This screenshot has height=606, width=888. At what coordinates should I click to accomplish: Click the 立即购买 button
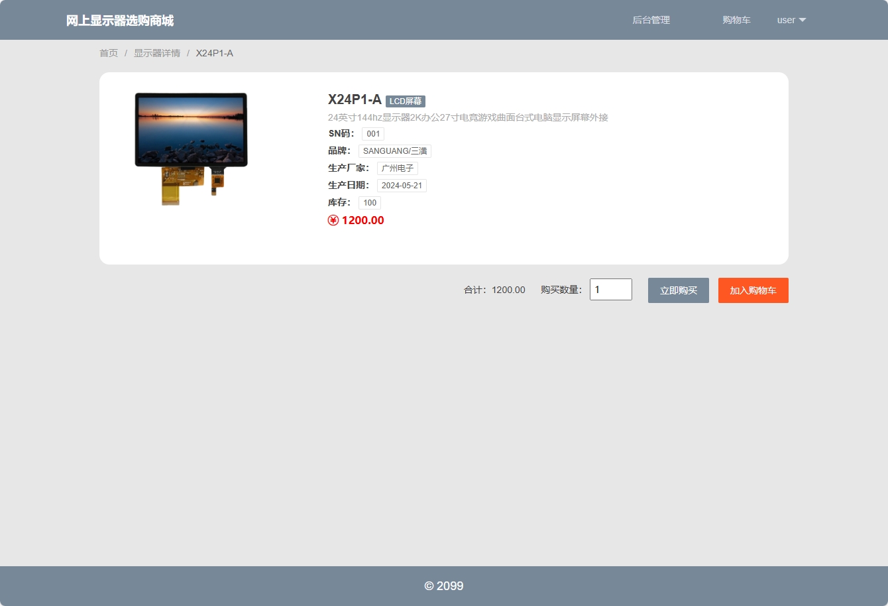(678, 290)
